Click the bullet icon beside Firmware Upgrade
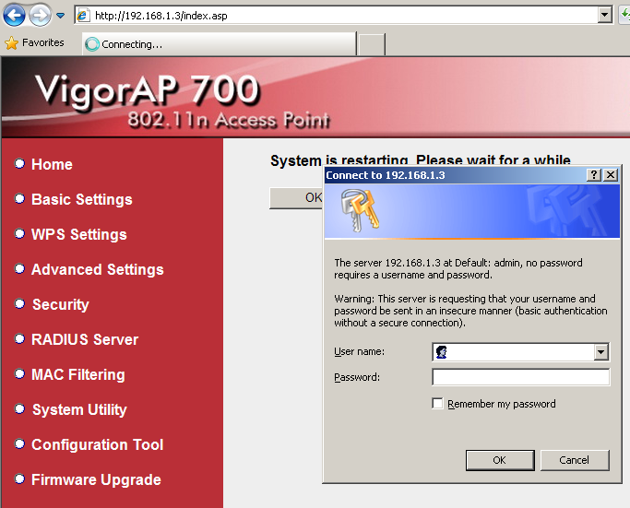 click(x=19, y=478)
